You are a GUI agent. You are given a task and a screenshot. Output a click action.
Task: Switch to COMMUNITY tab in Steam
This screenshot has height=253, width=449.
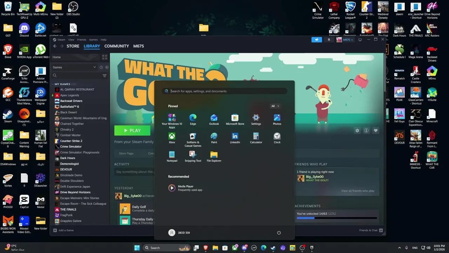pos(116,46)
